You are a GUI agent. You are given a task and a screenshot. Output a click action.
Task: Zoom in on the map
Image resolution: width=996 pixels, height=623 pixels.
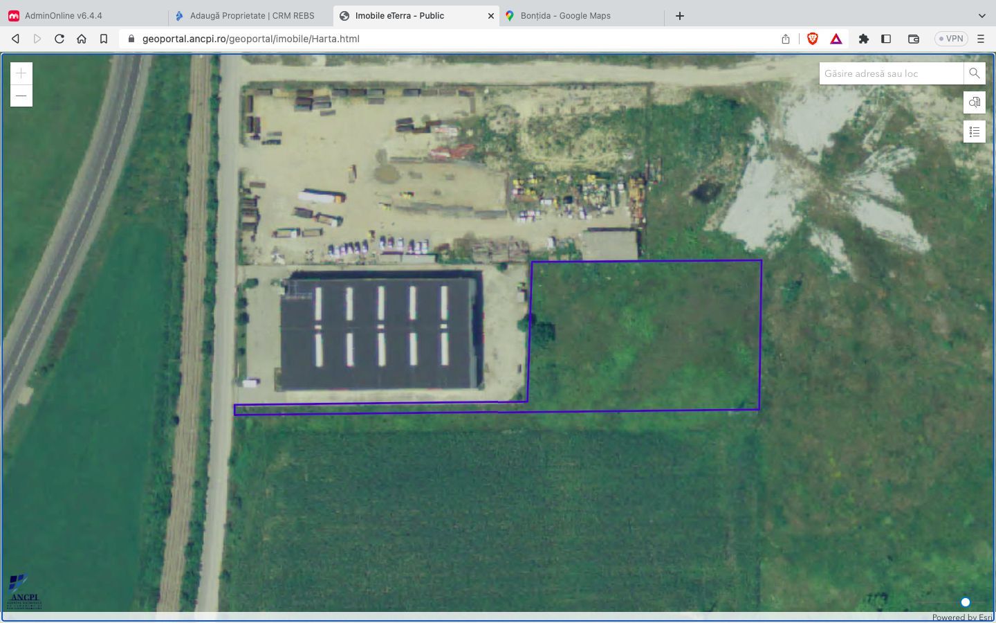tap(21, 73)
